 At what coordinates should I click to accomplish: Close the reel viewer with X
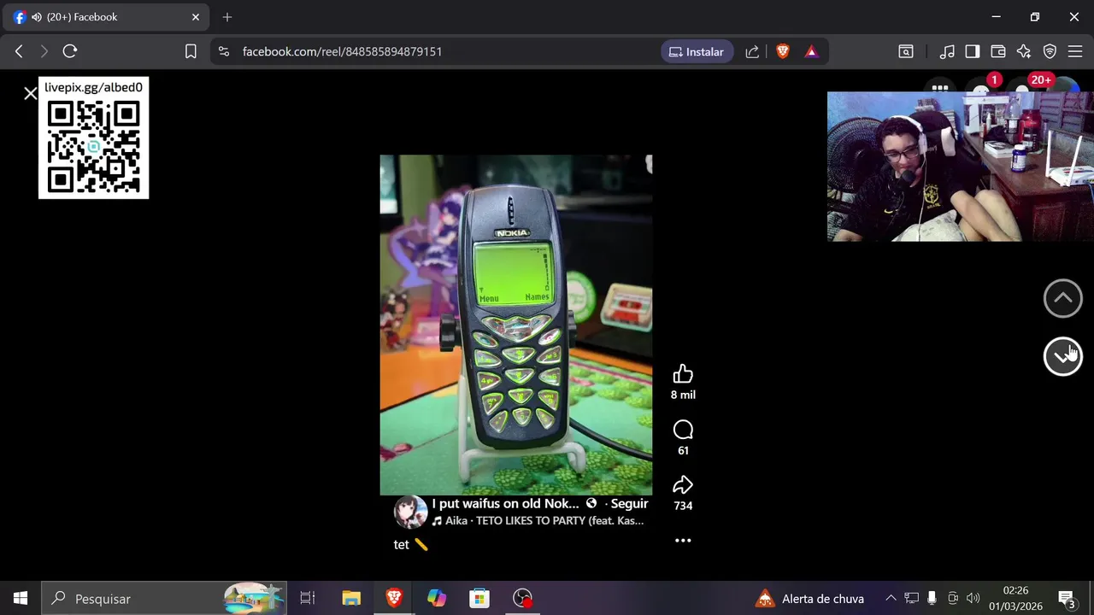click(x=31, y=93)
